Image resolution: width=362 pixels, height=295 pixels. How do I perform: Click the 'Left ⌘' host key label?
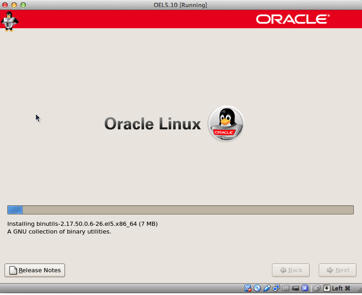coord(341,288)
